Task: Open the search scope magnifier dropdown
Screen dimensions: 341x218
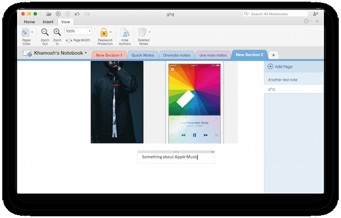Action: pos(247,14)
